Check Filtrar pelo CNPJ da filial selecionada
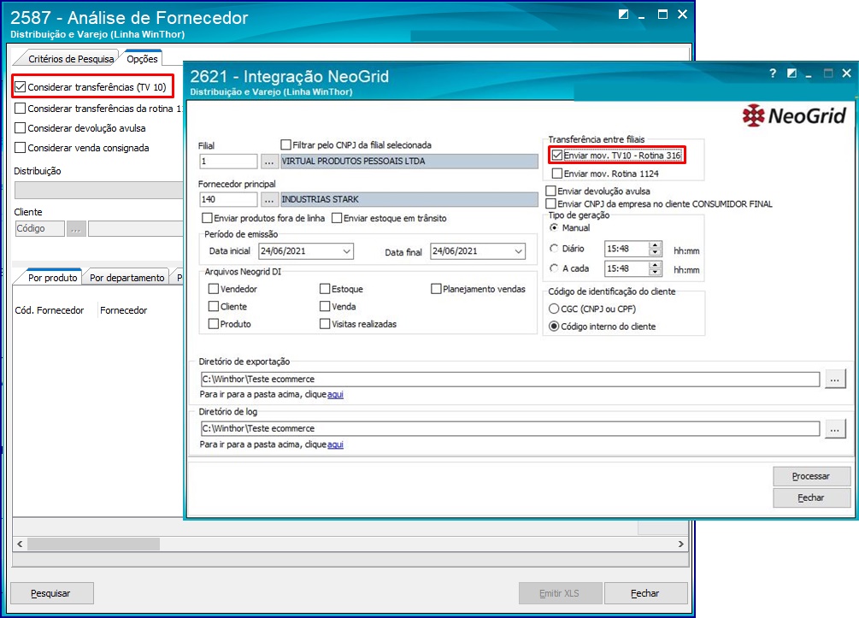Image resolution: width=859 pixels, height=618 pixels. coord(285,144)
